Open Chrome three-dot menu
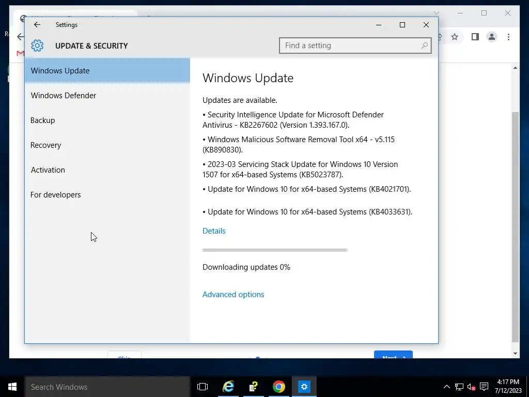This screenshot has height=397, width=529. (508, 37)
